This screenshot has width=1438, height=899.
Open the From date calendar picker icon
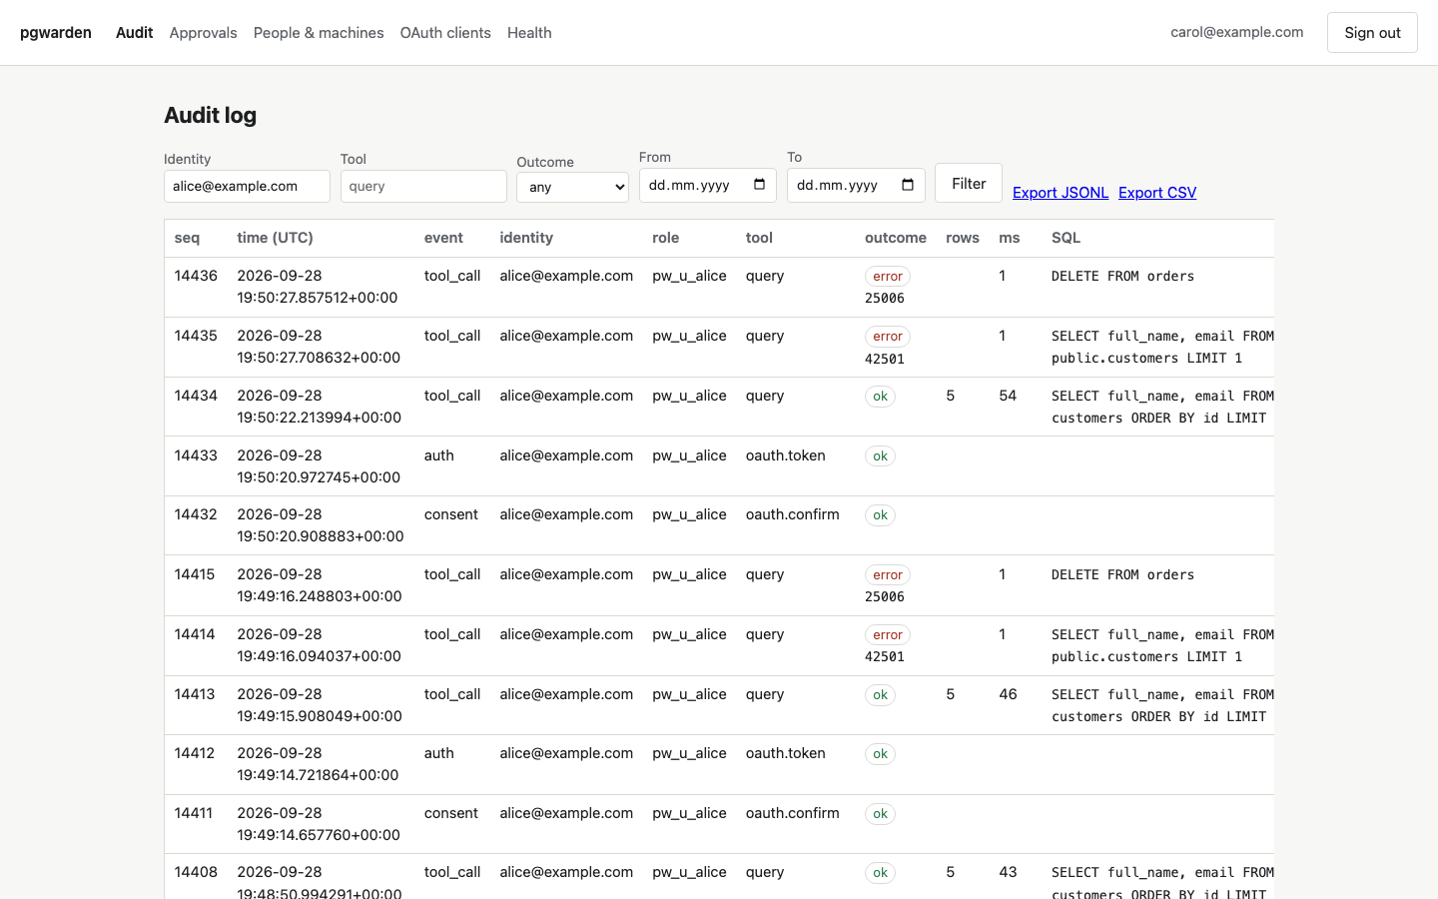(x=760, y=185)
